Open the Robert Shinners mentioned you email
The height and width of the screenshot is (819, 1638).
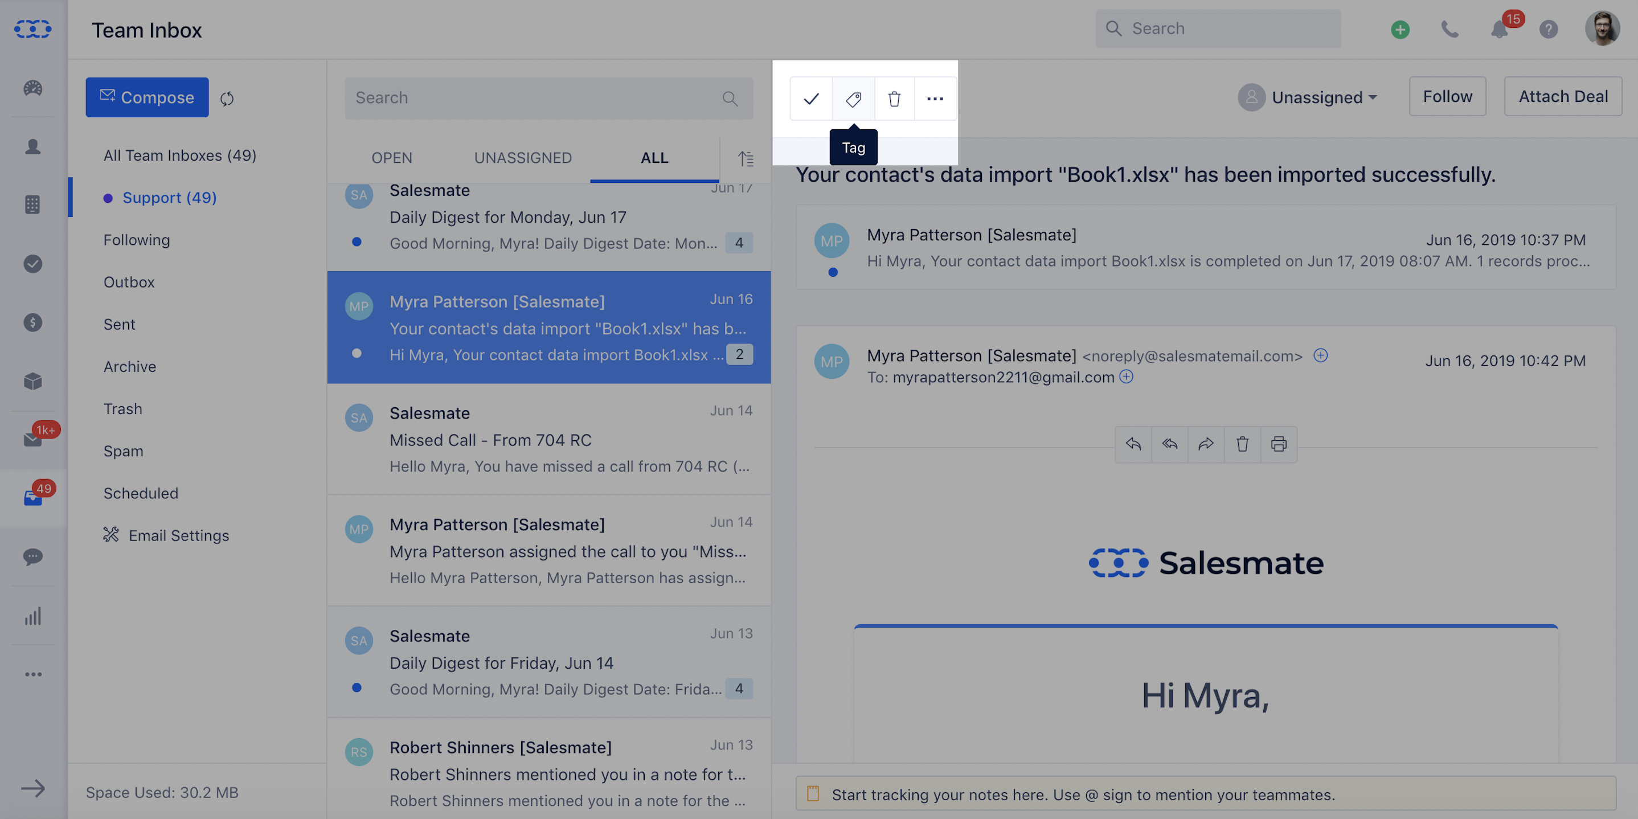[549, 769]
